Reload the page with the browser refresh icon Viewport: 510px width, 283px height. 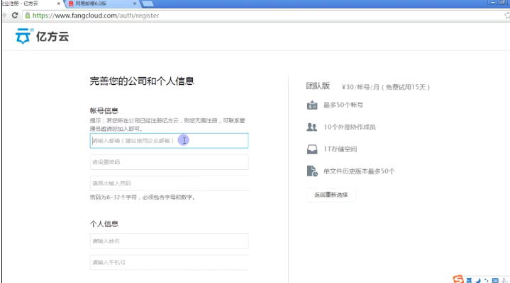[x=15, y=16]
